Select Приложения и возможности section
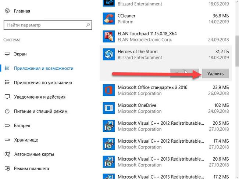This screenshot has height=179, width=239. tap(44, 68)
